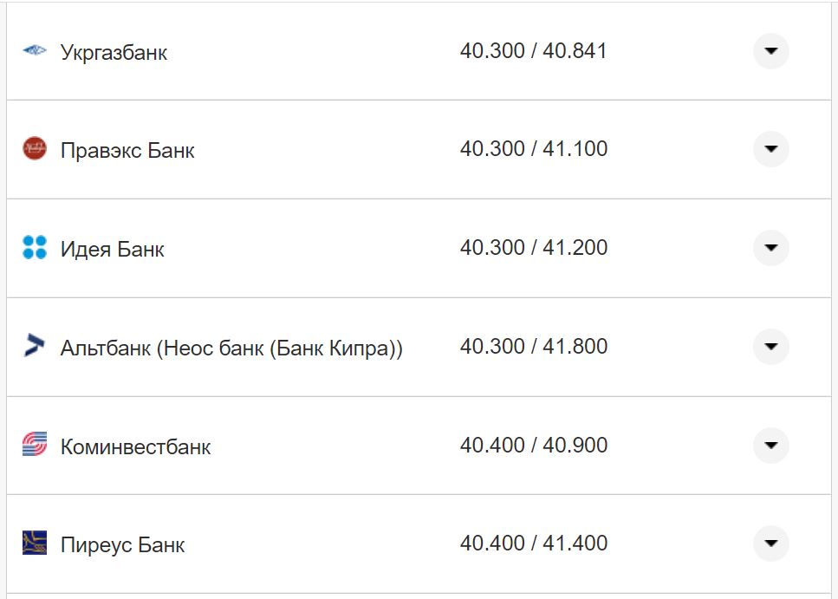Open the Пиреус Банк name link
The image size is (838, 599).
[122, 545]
